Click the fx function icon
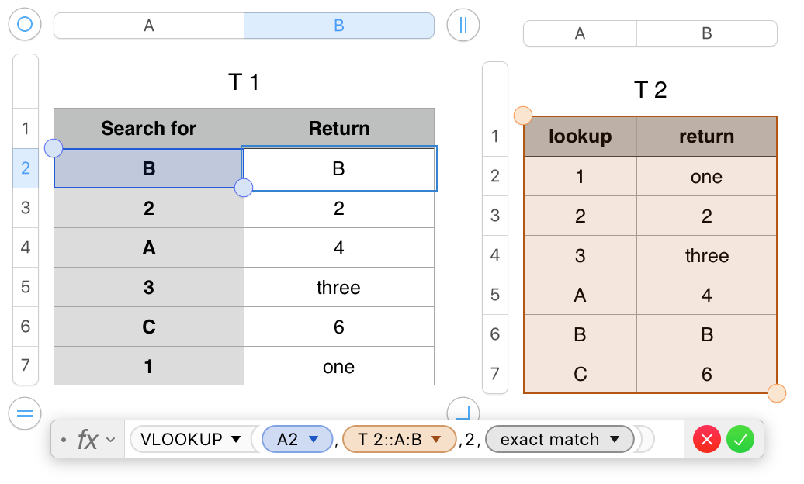 88,441
